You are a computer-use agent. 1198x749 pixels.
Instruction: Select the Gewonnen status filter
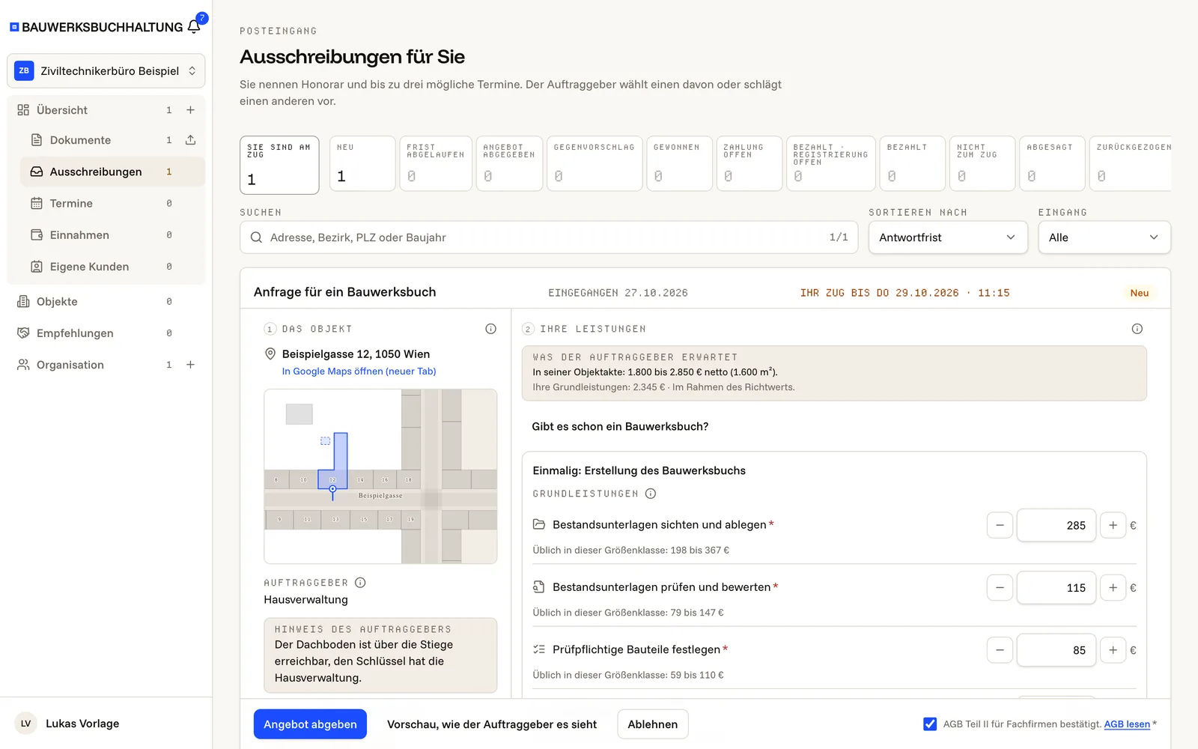coord(679,163)
